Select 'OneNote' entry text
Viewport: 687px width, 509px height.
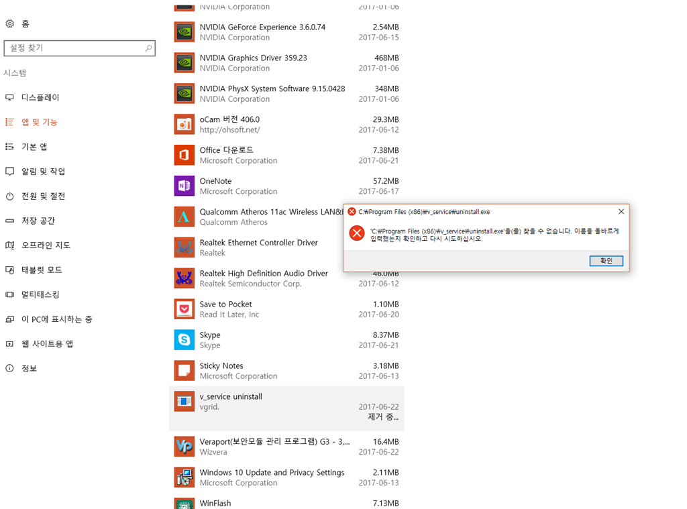(215, 181)
